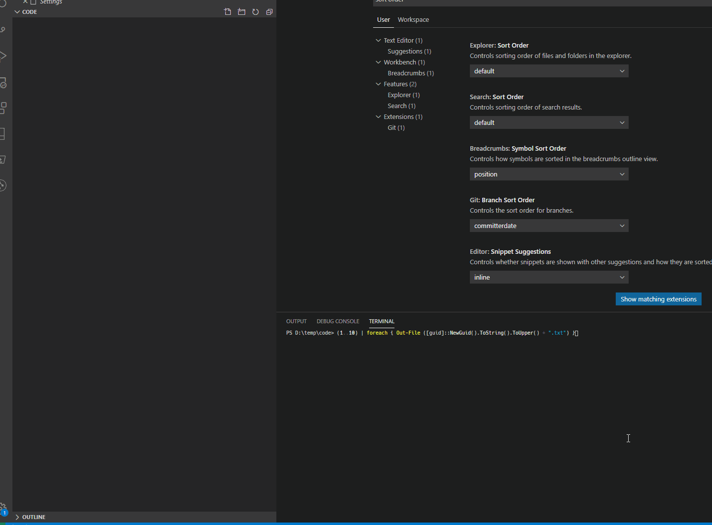Switch to the DEBUG CONSOLE tab
712x525 pixels.
pyautogui.click(x=338, y=321)
